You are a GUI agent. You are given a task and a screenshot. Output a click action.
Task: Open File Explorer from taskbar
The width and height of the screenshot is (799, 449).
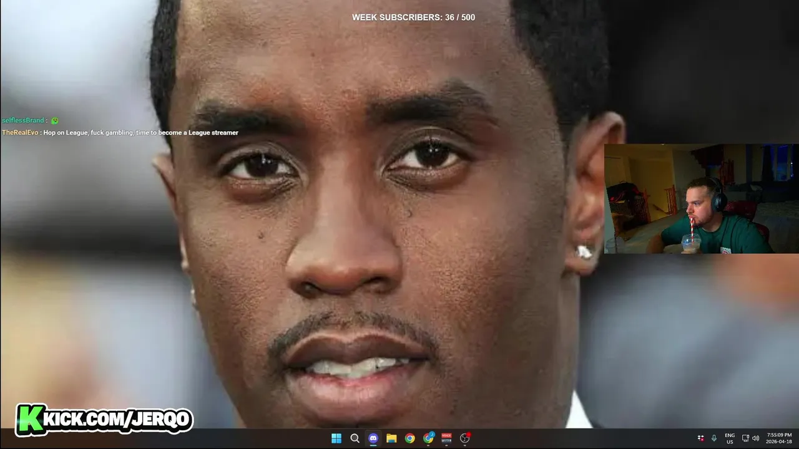[391, 438]
